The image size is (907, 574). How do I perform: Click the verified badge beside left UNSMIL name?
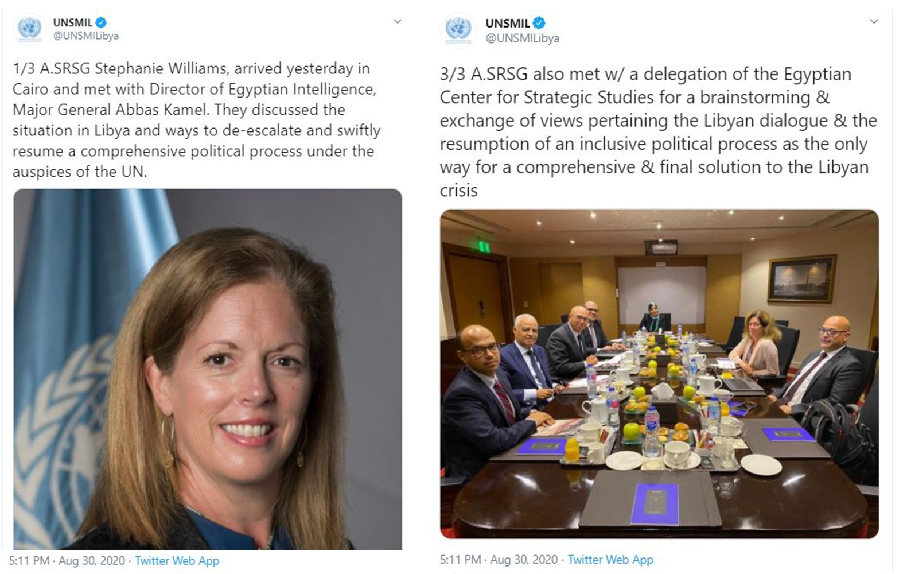101,22
